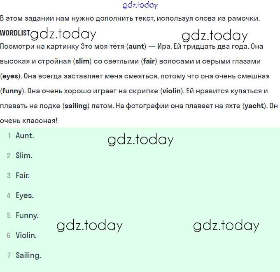Click the bold word 'eyes' in parentheses

pos(10,76)
